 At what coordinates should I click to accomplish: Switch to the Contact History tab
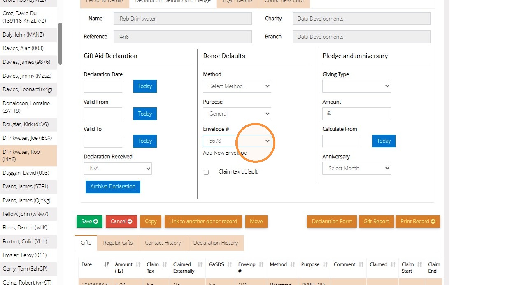[x=163, y=243]
